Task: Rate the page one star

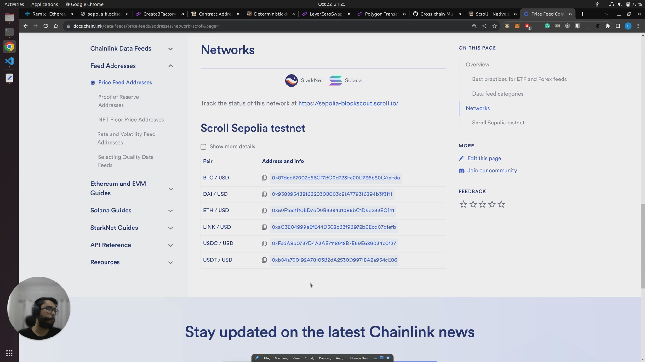Action: [x=463, y=205]
